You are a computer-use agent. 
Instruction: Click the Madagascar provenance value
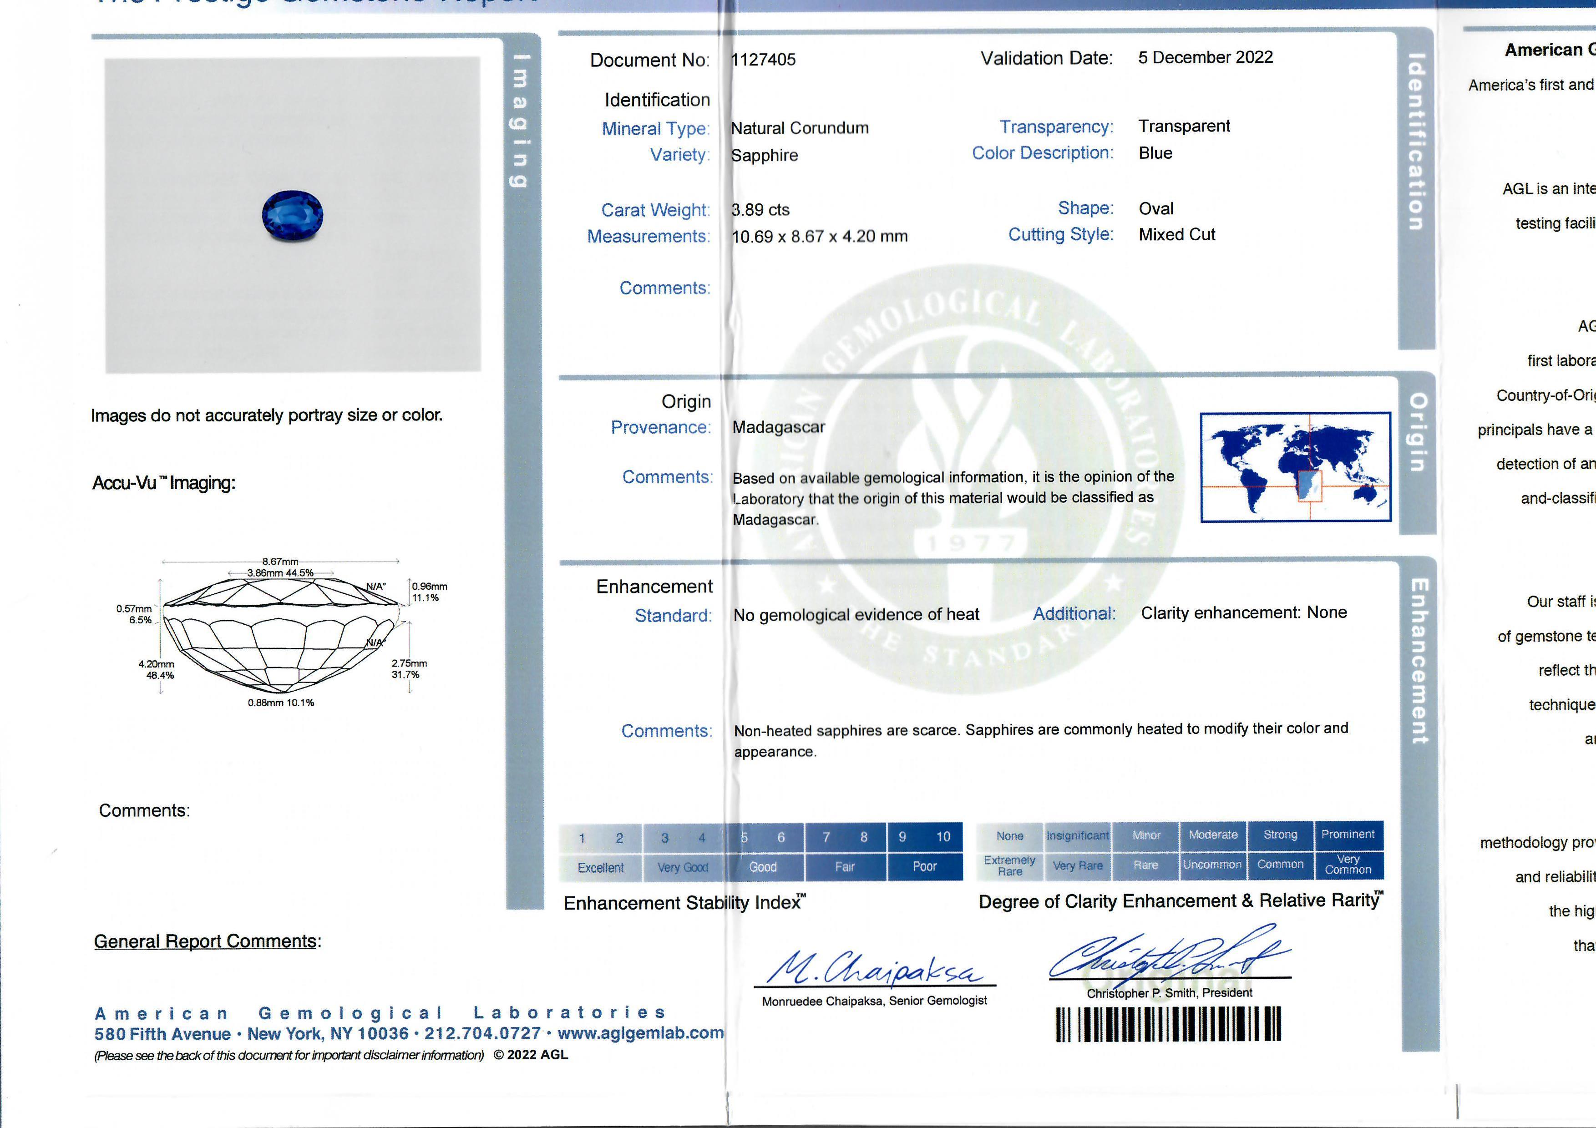click(x=779, y=427)
